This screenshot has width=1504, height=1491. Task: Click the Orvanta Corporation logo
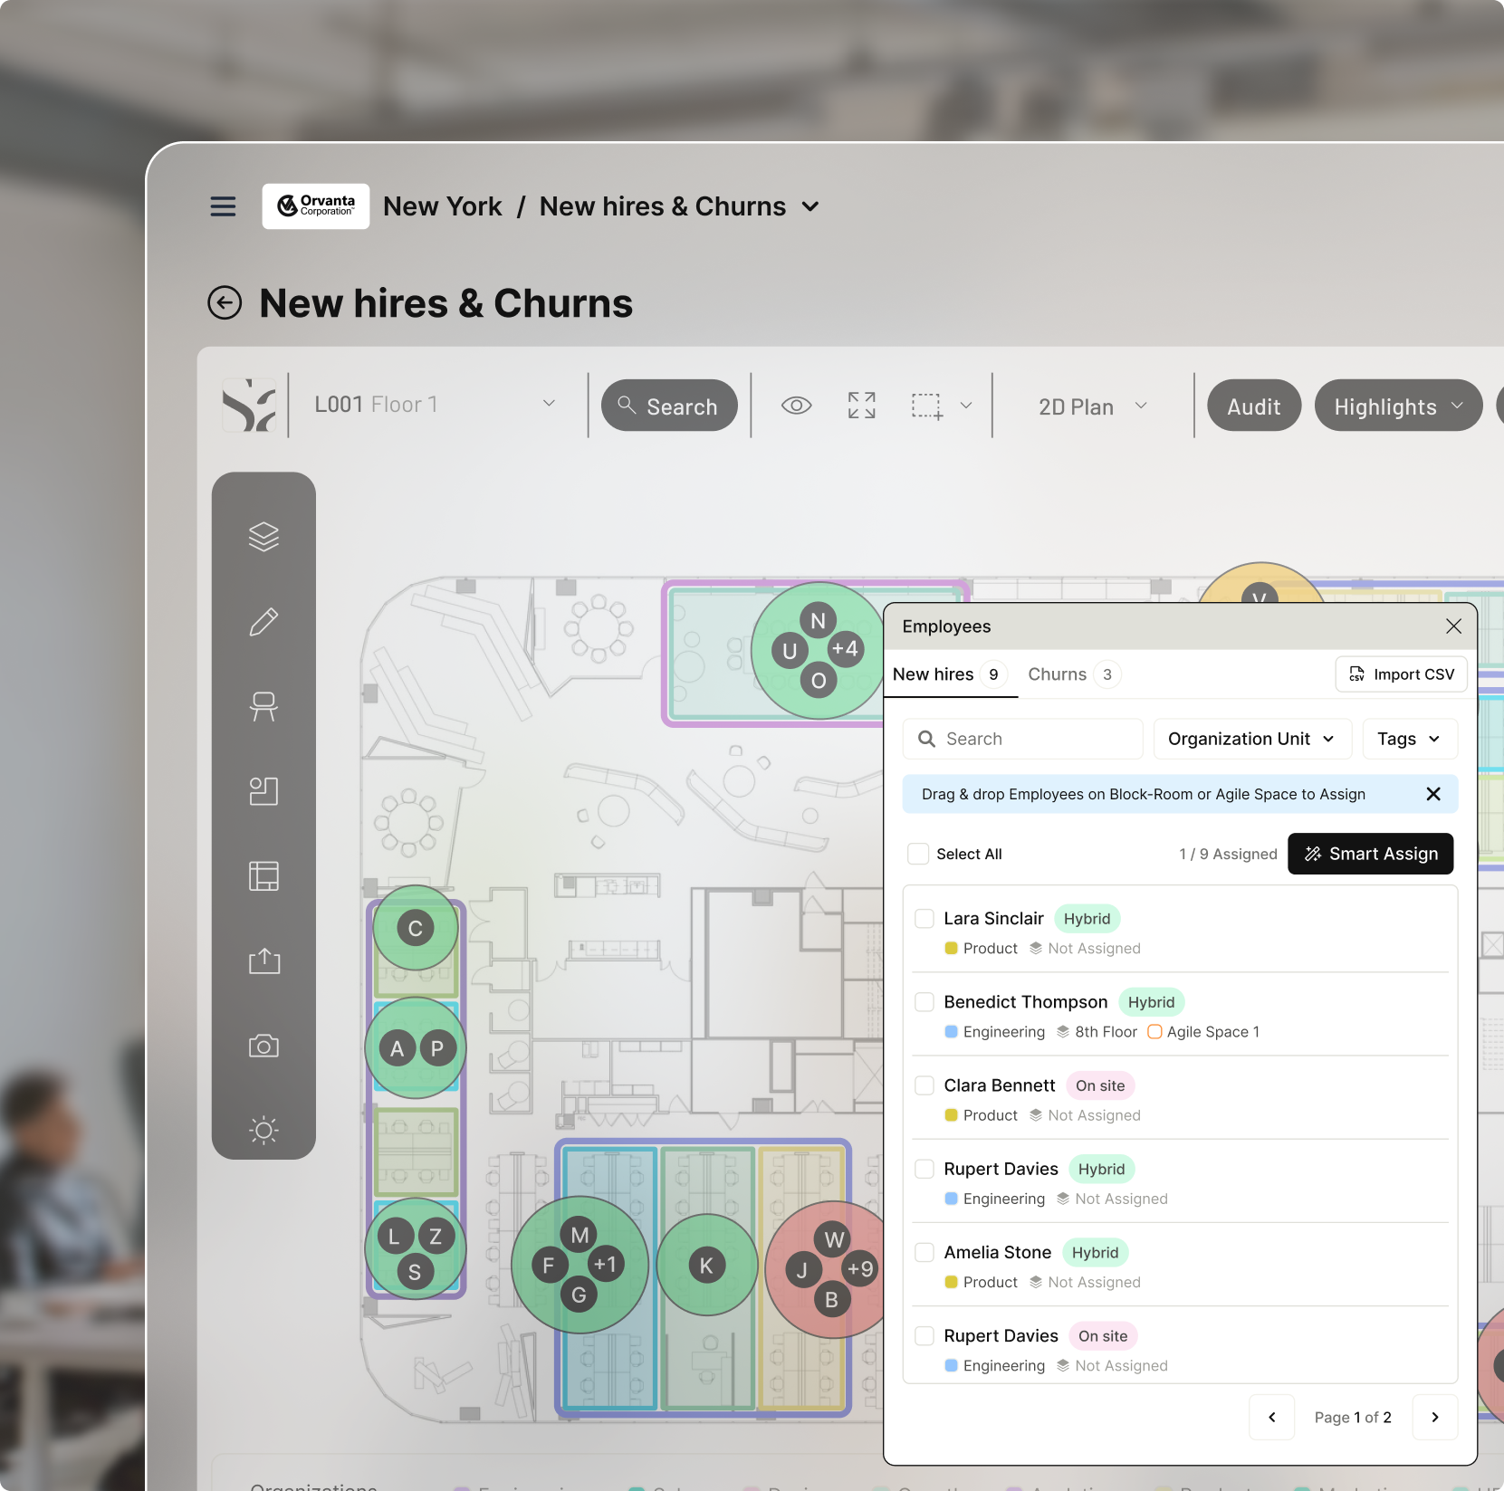point(316,206)
